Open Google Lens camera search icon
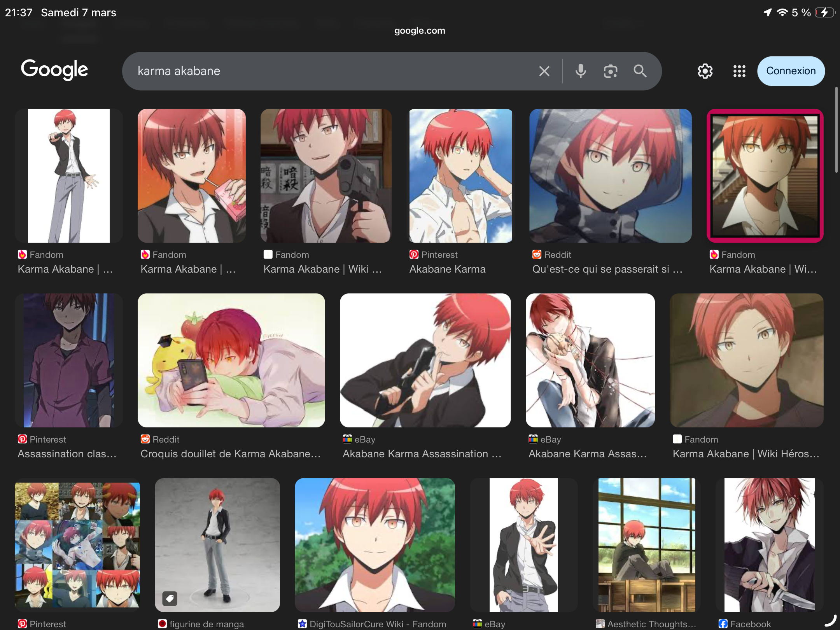Screen dimensions: 840x630 (610, 71)
